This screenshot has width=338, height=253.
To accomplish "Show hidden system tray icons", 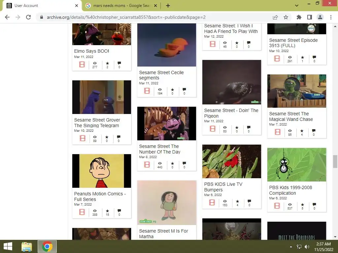I will (291, 247).
